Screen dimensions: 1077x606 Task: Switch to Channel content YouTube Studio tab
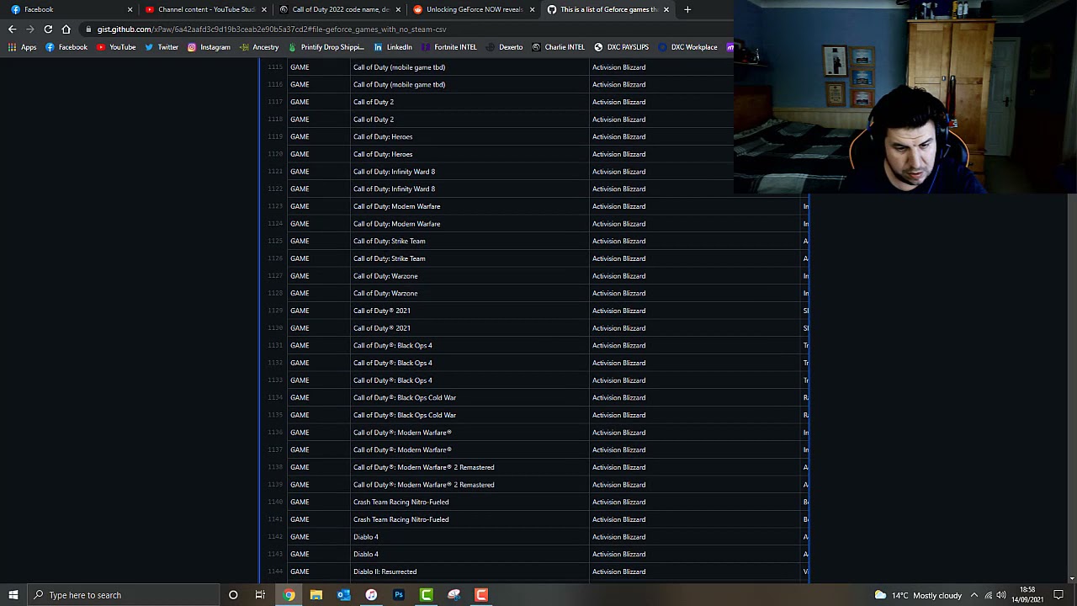pos(204,9)
